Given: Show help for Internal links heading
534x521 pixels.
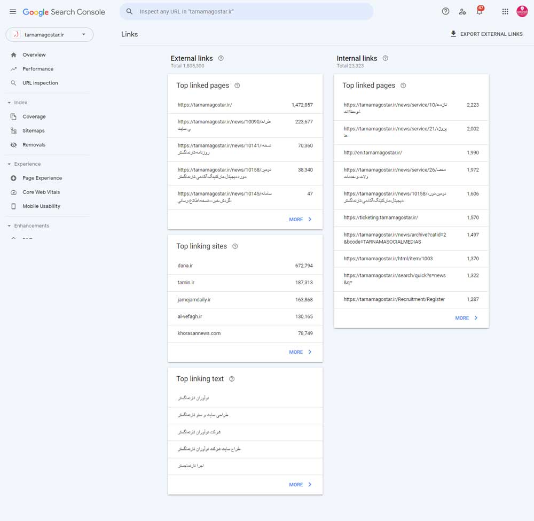Looking at the screenshot, I should (385, 58).
